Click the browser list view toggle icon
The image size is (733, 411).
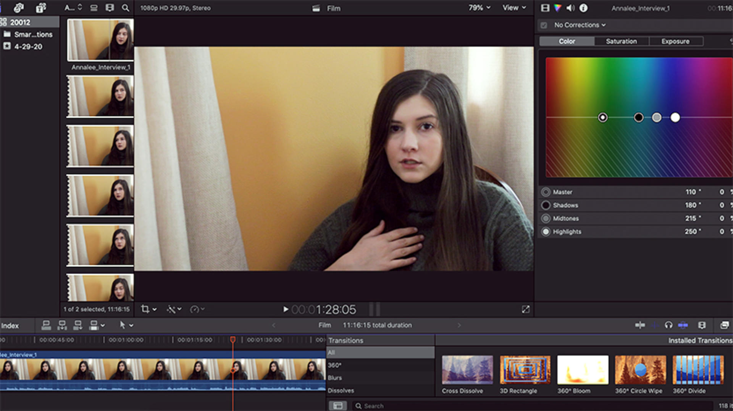coord(94,8)
